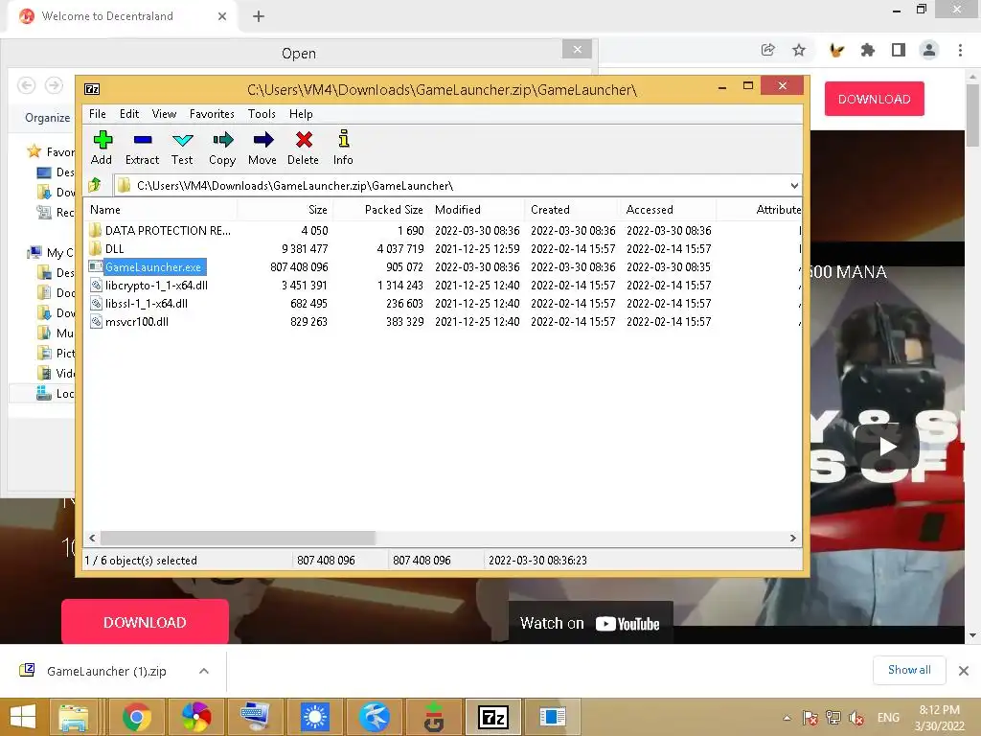
Task: Click the Info toolbar icon
Action: (x=344, y=139)
